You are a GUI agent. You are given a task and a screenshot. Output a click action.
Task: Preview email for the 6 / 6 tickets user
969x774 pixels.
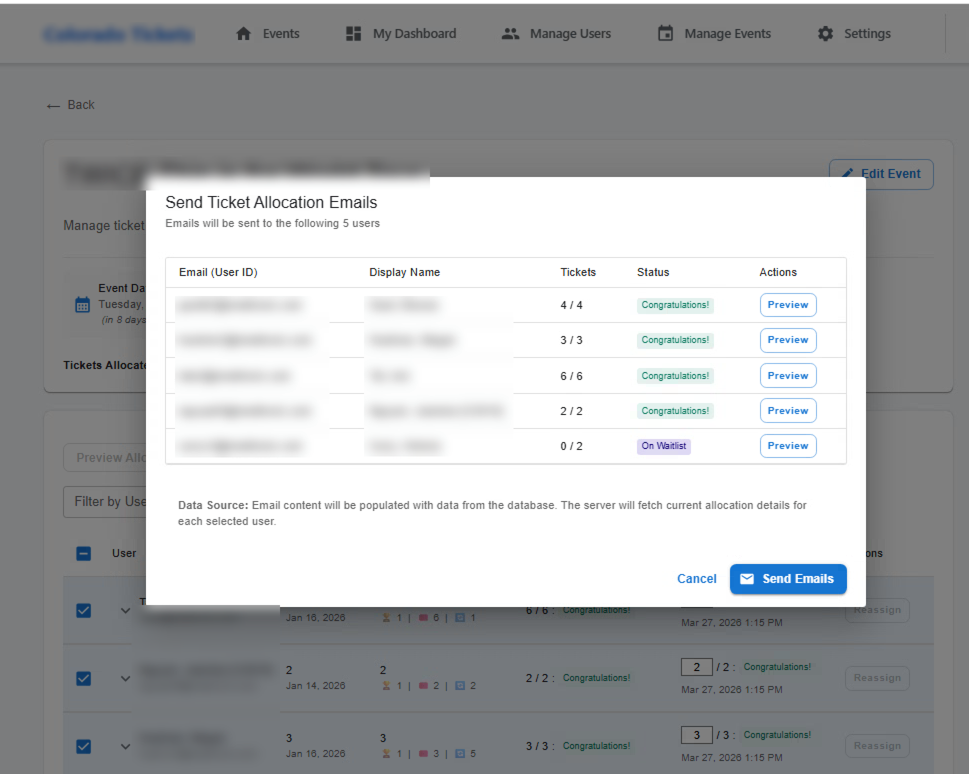click(788, 375)
